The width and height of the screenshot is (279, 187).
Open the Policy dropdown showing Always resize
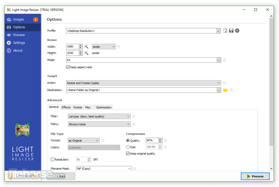99,124
